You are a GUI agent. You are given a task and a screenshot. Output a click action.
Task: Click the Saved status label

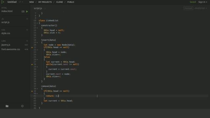(x=193, y=2)
